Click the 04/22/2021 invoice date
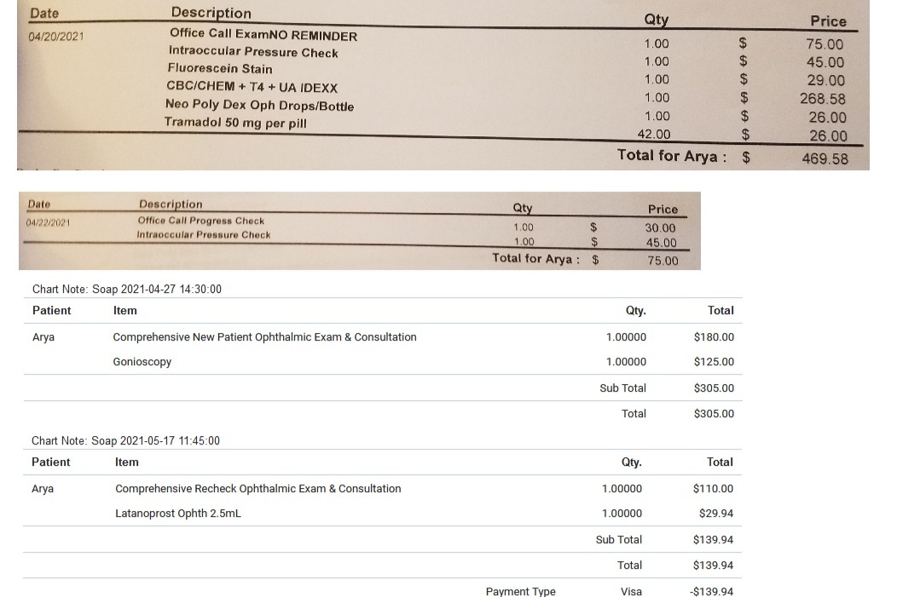 (x=49, y=222)
